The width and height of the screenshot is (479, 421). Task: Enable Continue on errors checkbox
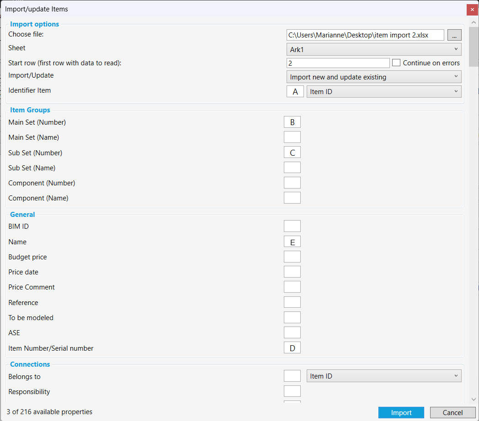[396, 63]
